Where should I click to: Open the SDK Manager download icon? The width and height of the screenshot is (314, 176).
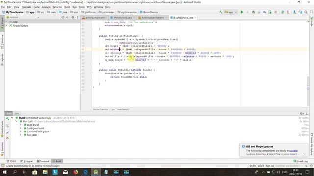click(294, 12)
